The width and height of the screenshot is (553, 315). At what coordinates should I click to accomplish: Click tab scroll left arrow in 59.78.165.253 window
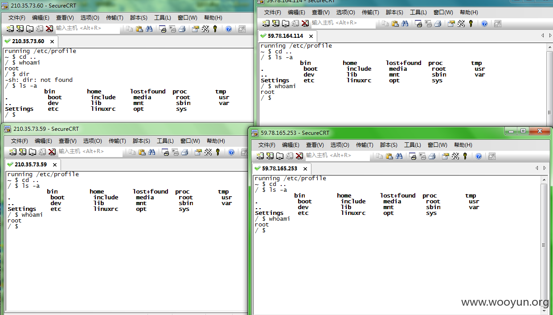pos(537,168)
